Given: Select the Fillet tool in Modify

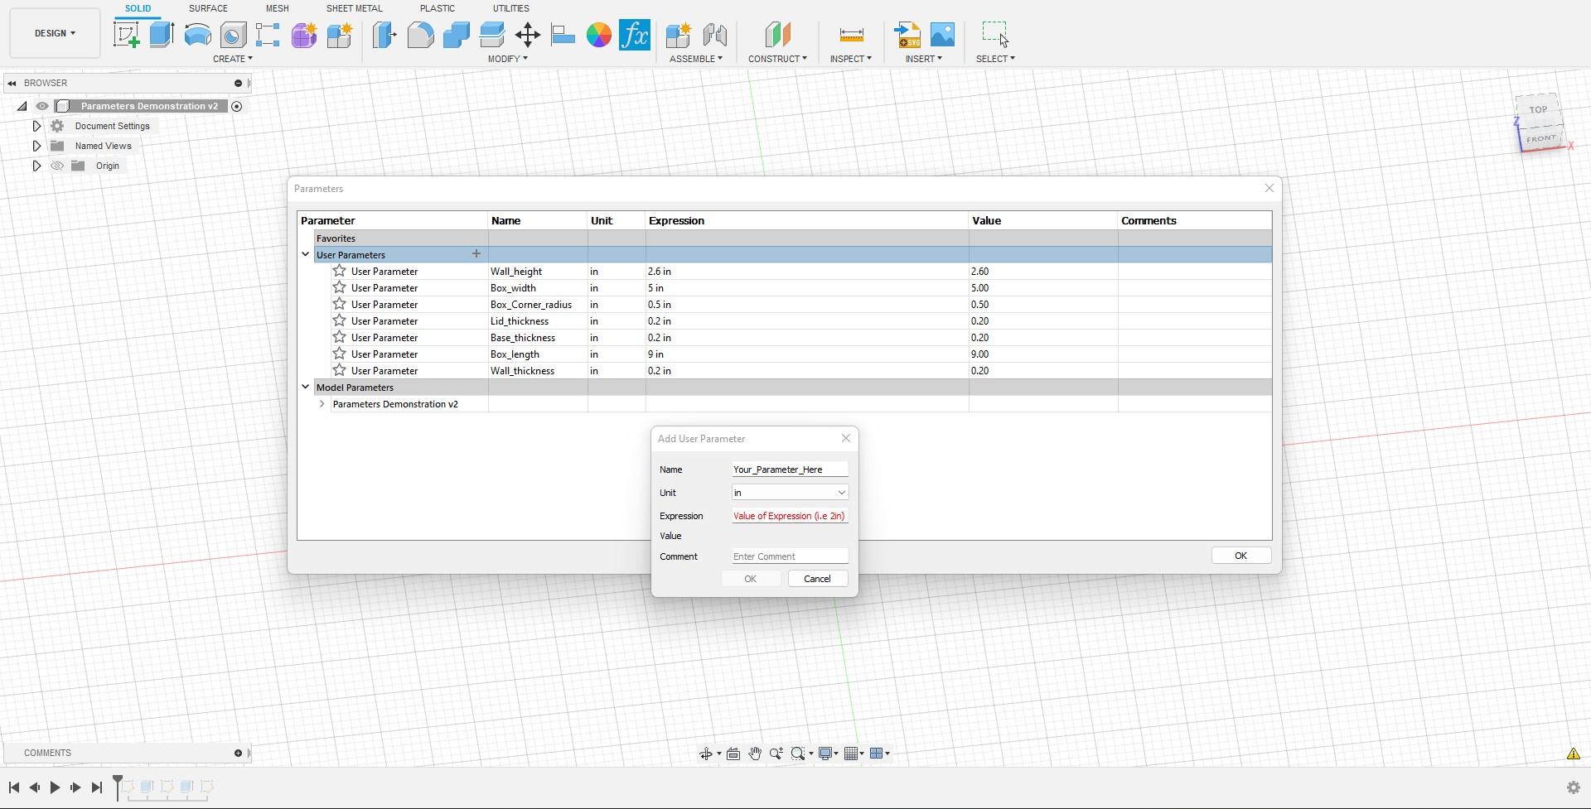Looking at the screenshot, I should (420, 35).
